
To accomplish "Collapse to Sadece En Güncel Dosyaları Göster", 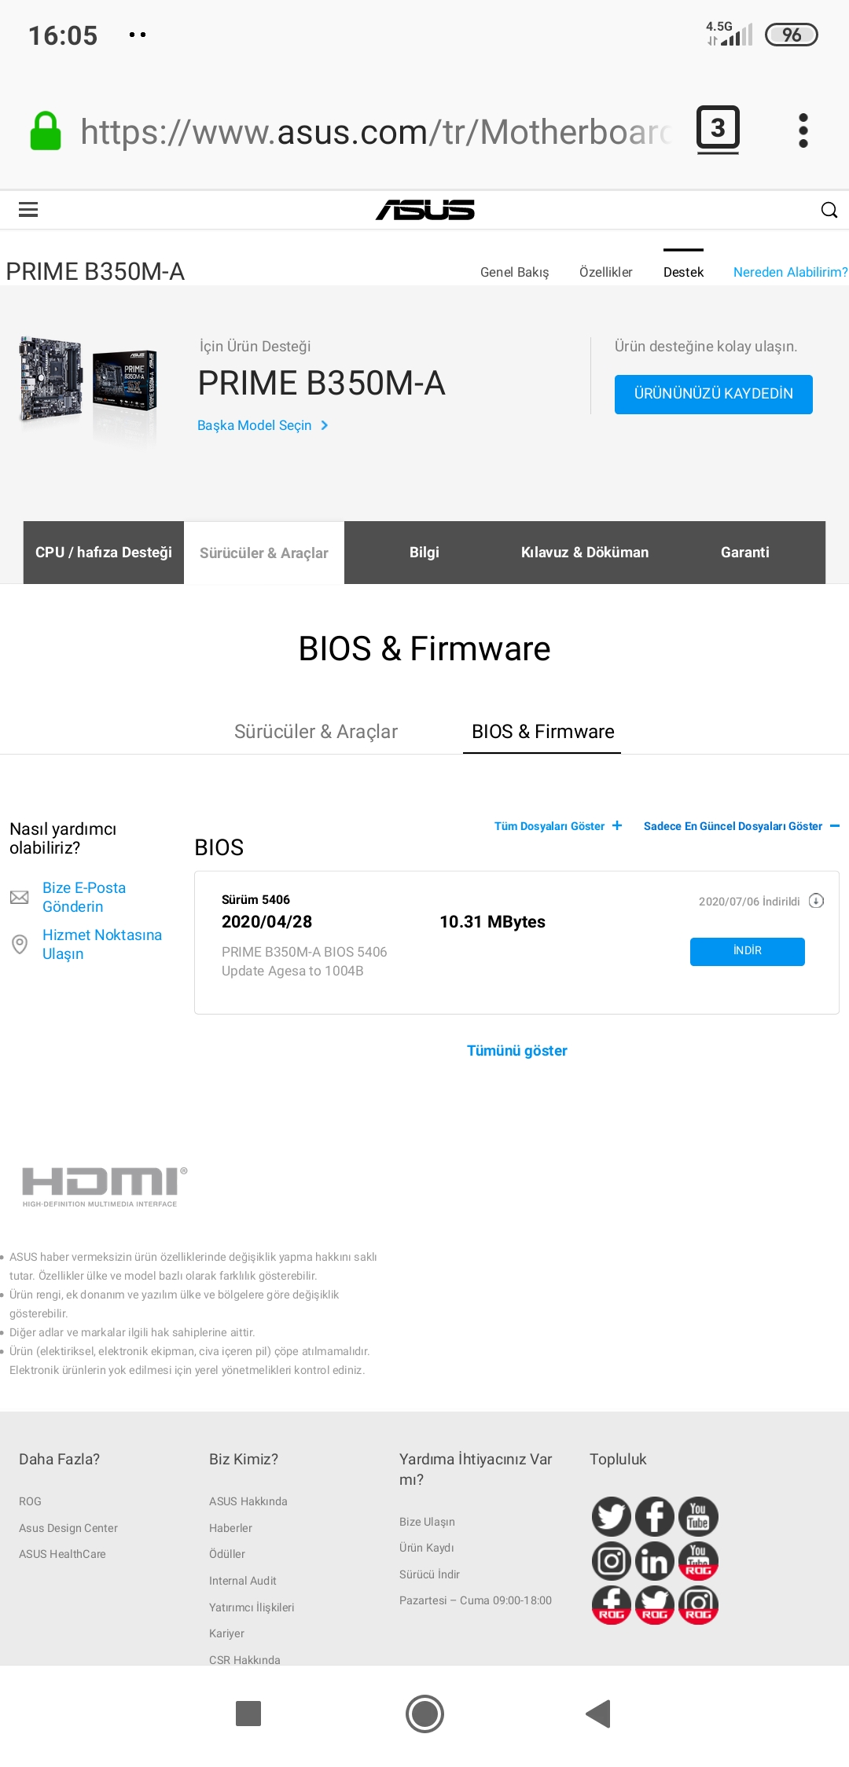I will [741, 826].
